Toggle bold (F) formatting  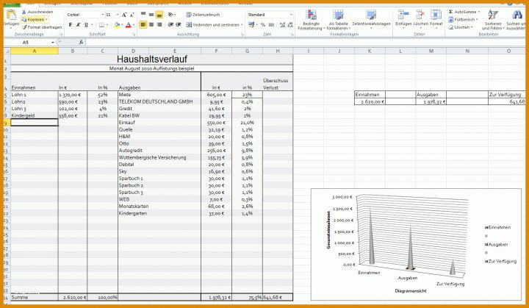tap(71, 25)
